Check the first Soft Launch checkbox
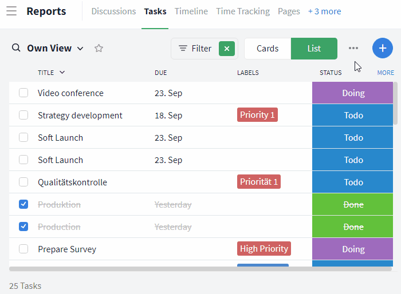This screenshot has height=294, width=401. (23, 137)
